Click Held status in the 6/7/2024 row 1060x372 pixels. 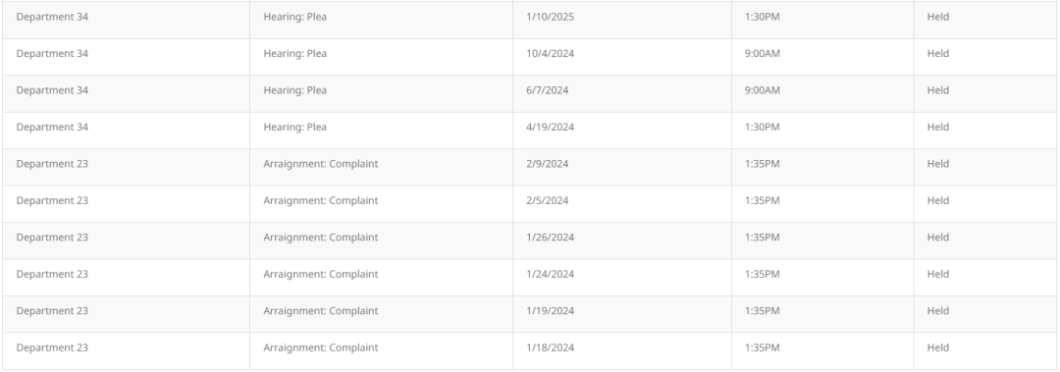(937, 90)
